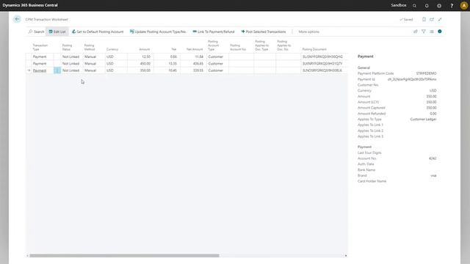The image size is (470, 264).
Task: Open More options menu
Action: pos(308,32)
